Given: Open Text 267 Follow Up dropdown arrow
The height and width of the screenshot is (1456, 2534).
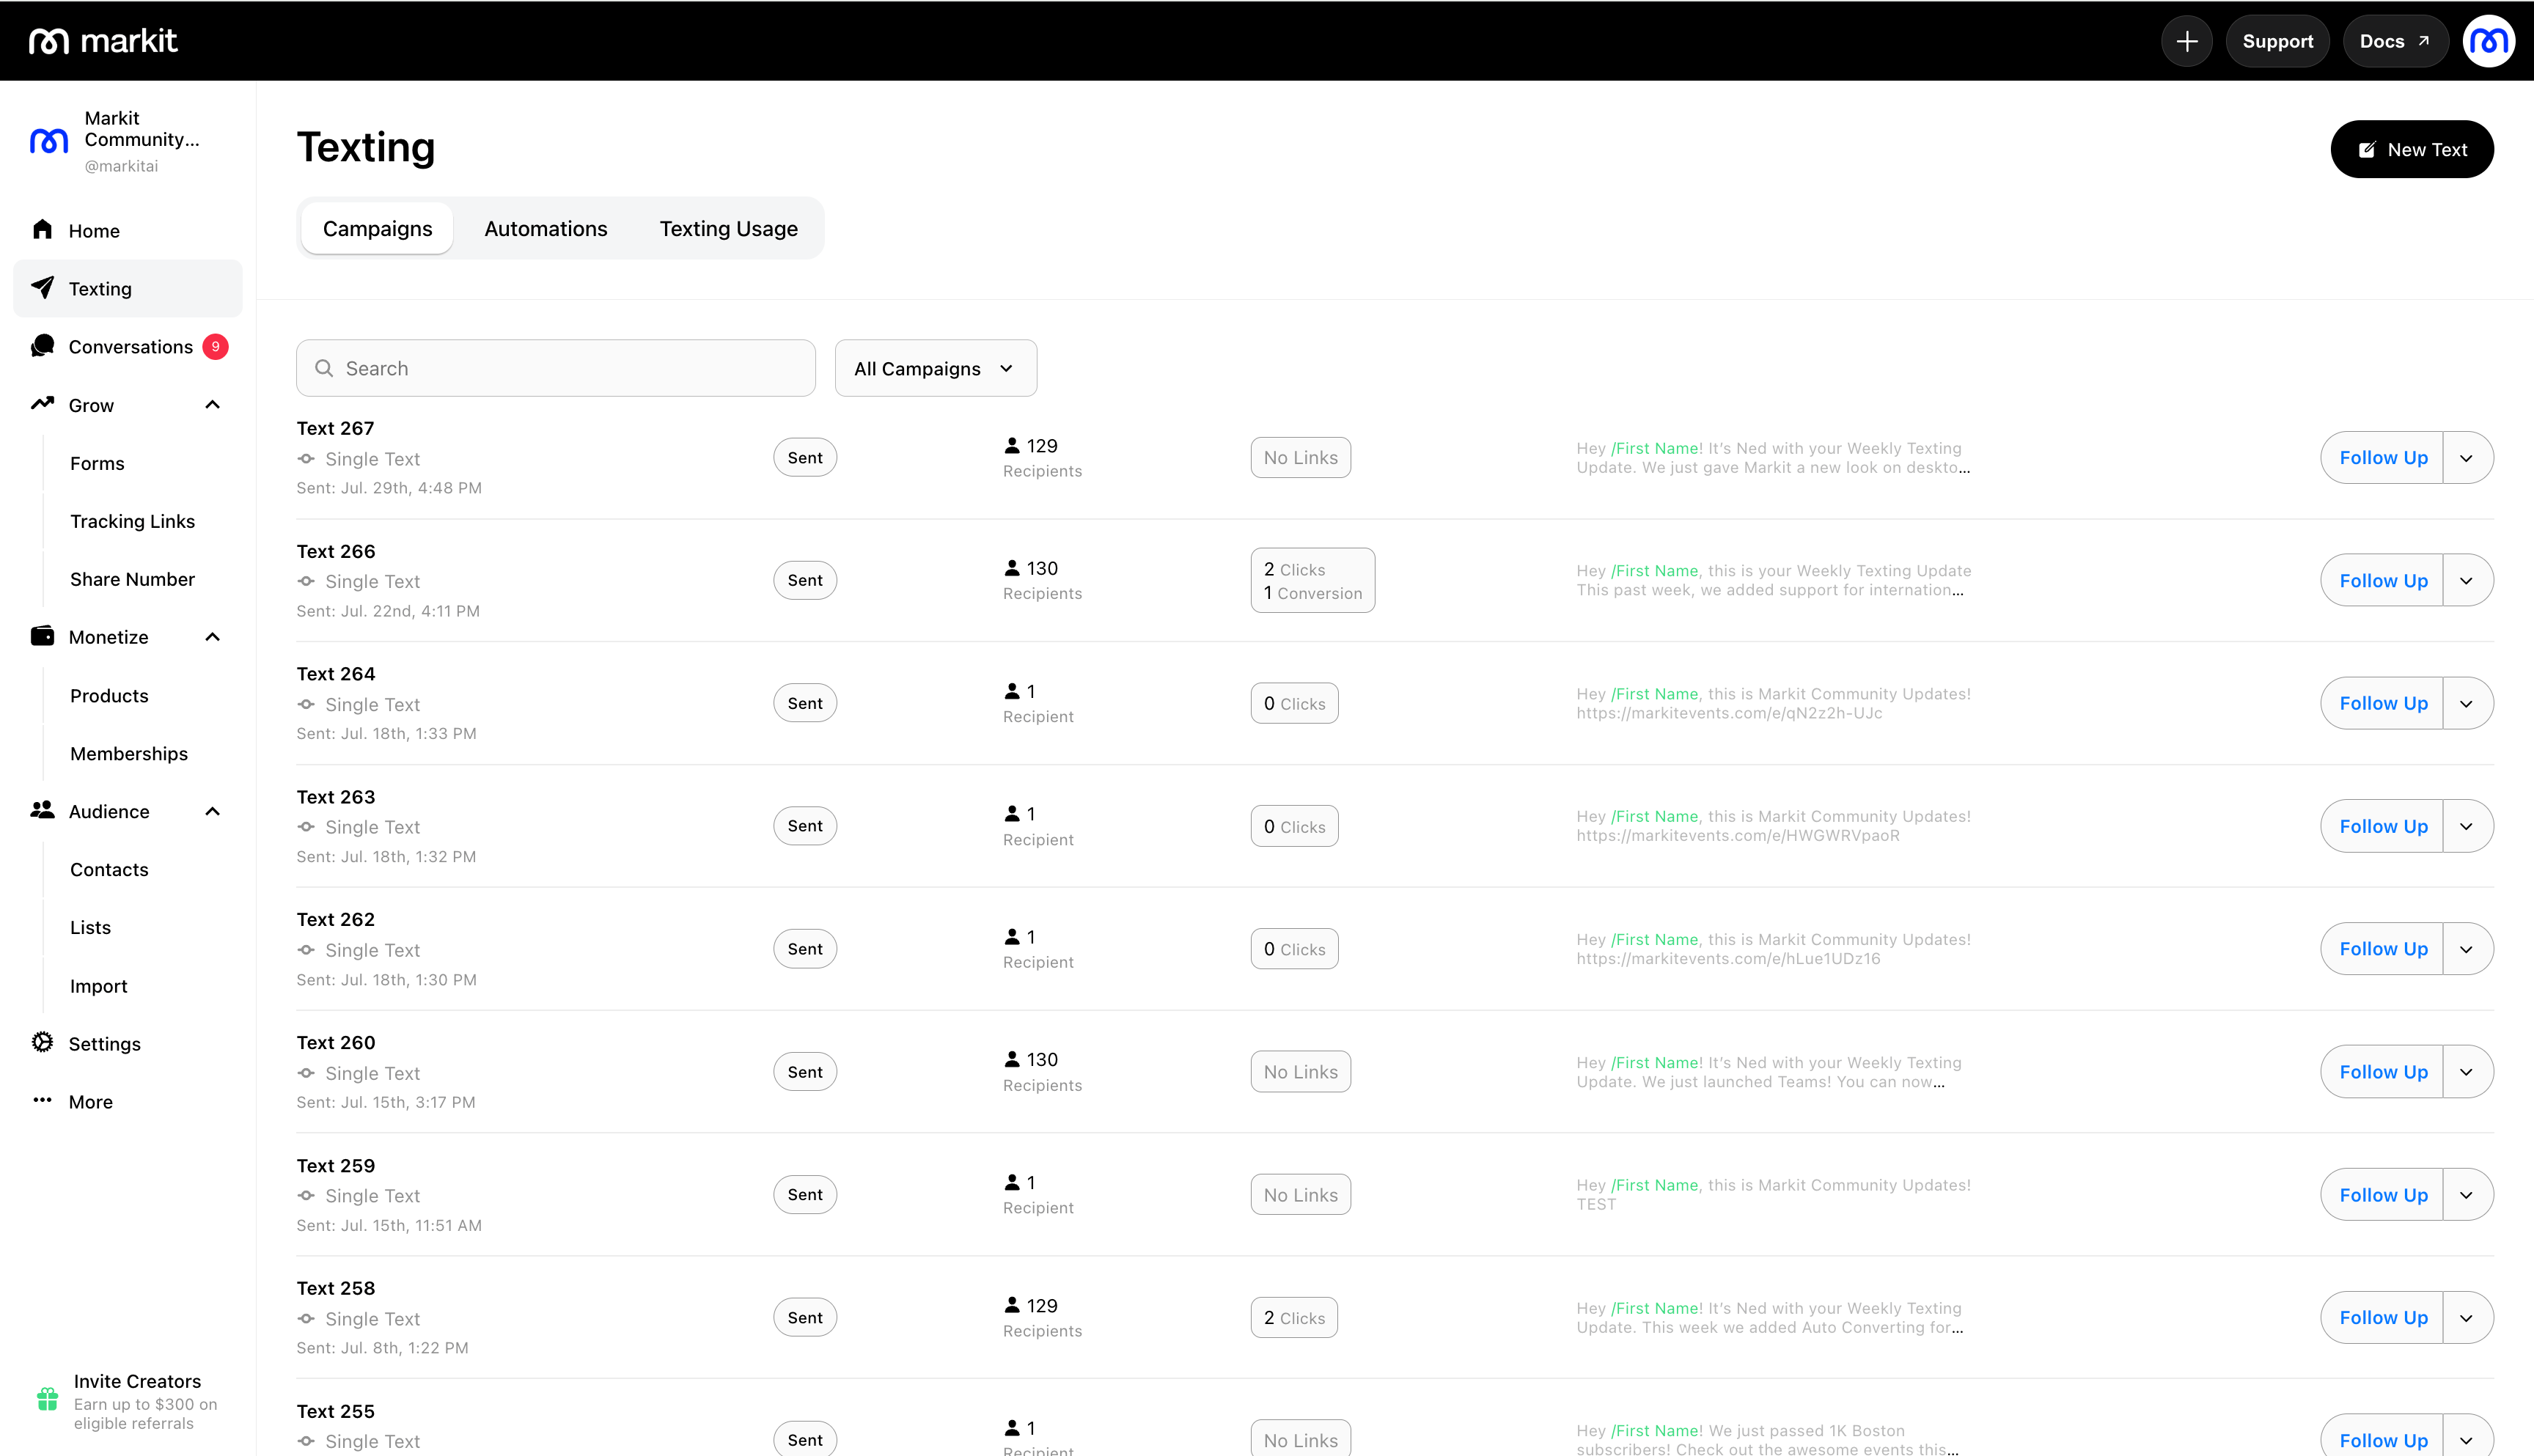Looking at the screenshot, I should pos(2467,458).
